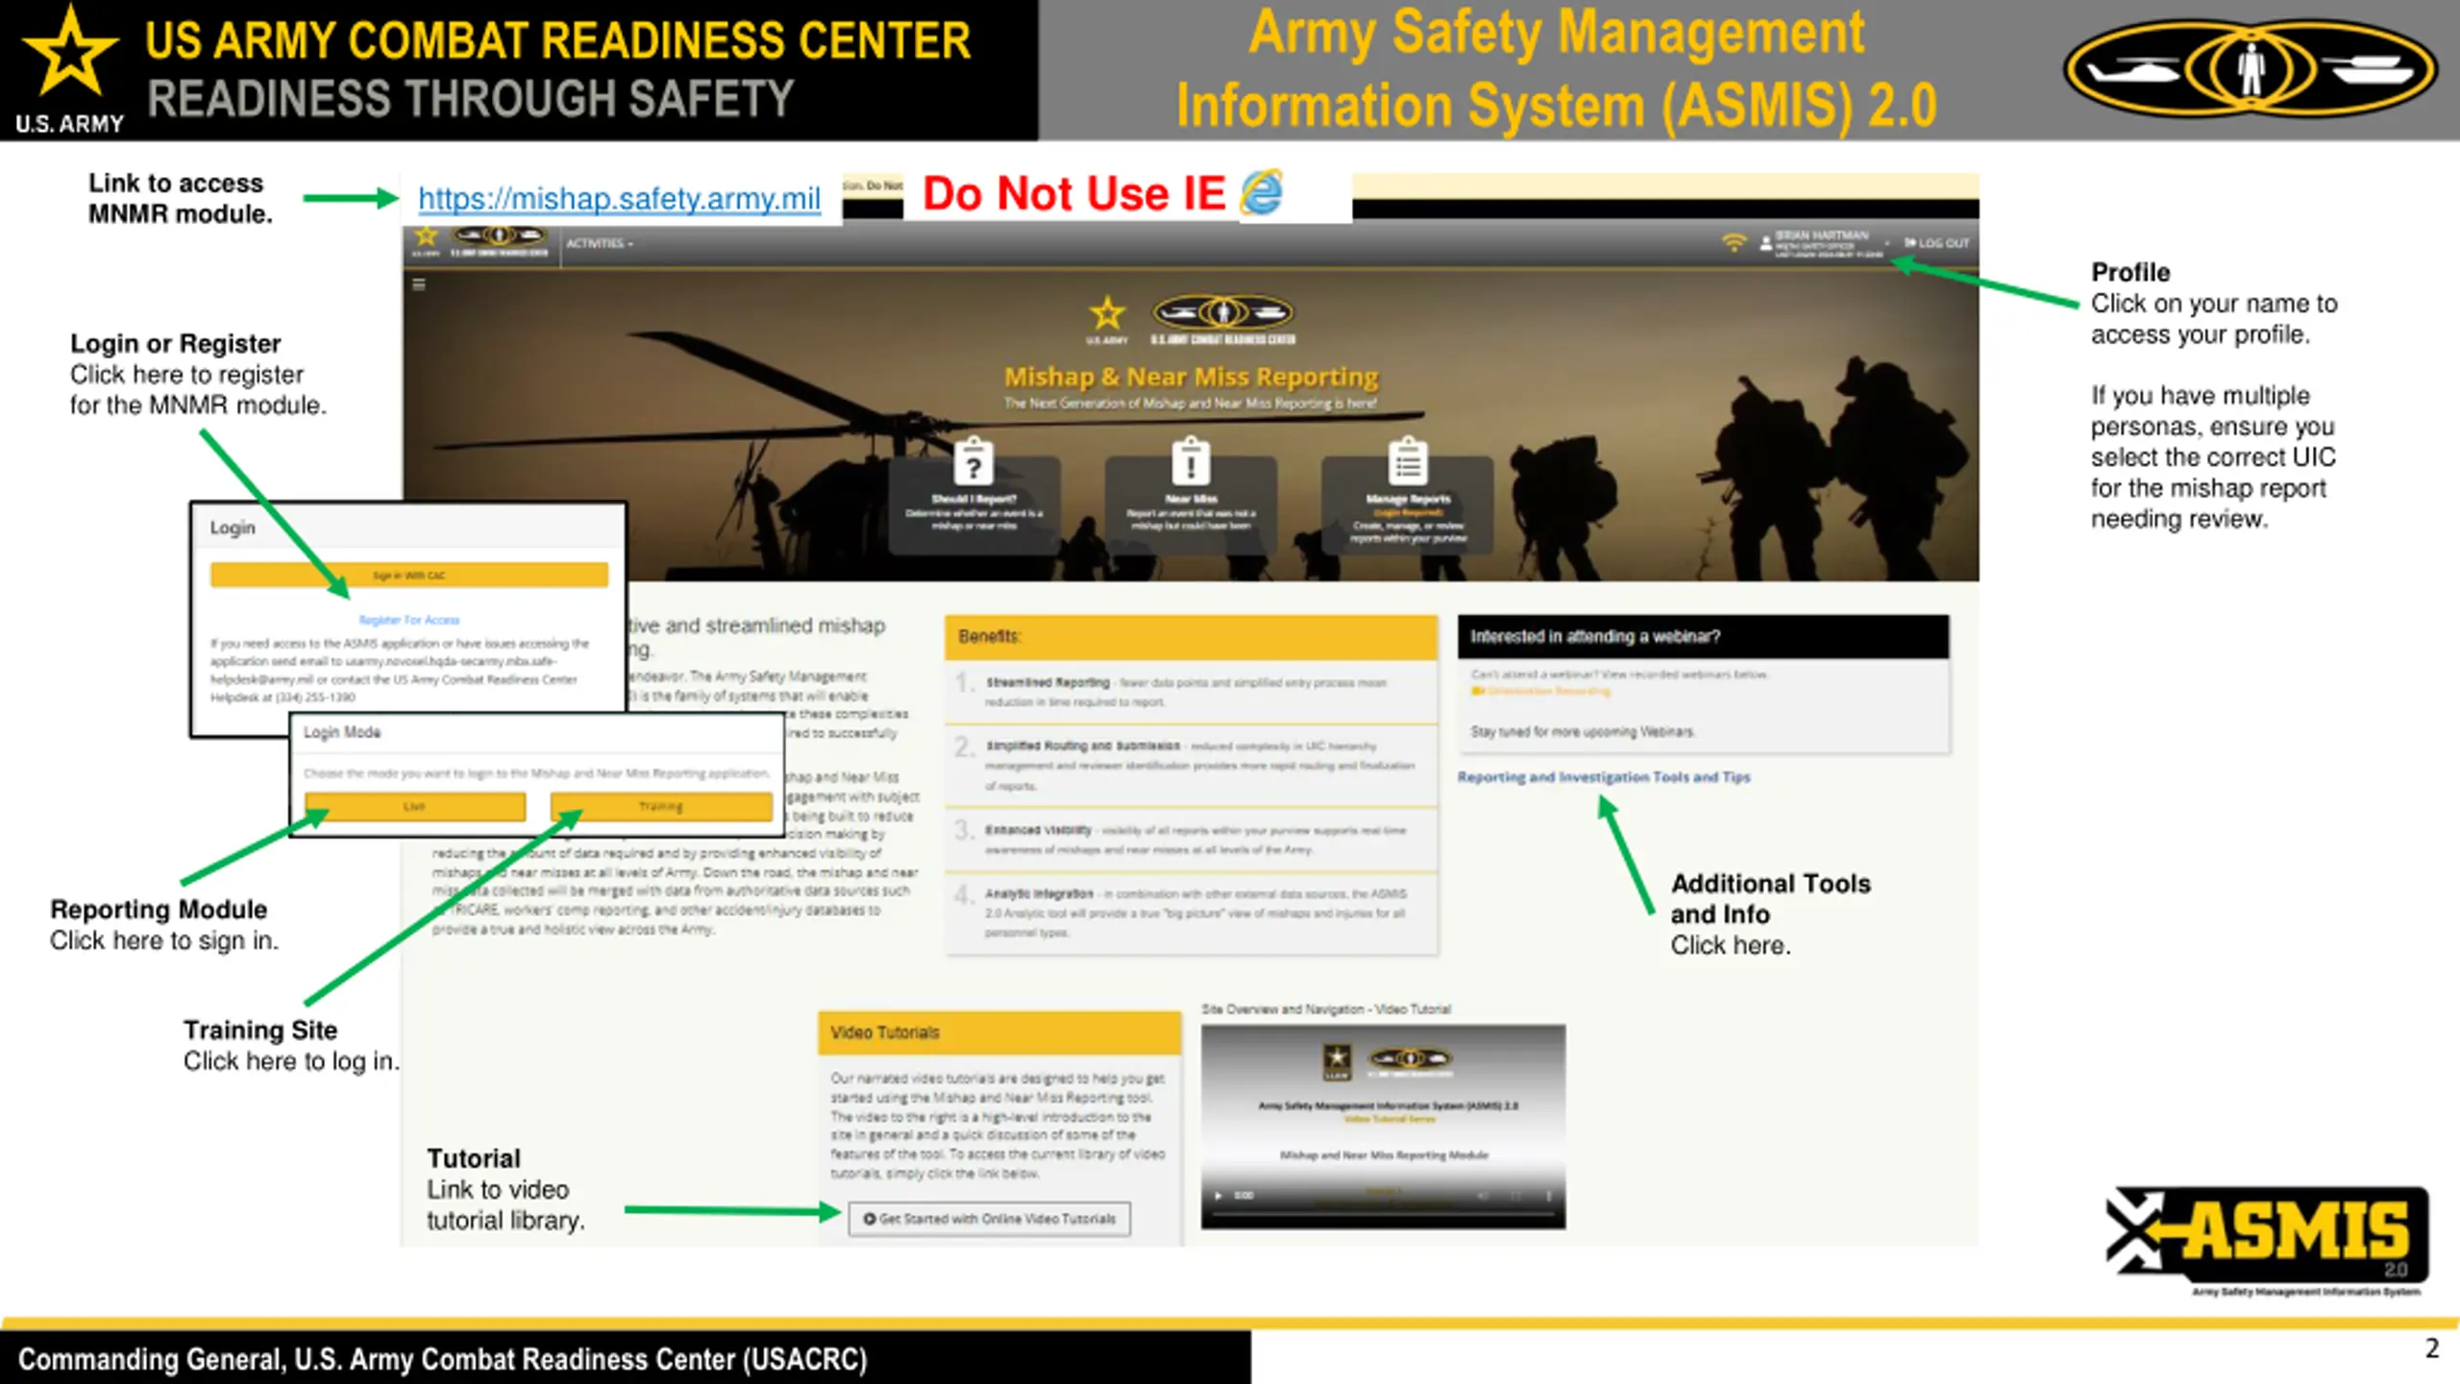Viewport: 2460px width, 1384px height.
Task: Click the Near Miss exclamation clipboard icon
Action: click(x=1191, y=462)
